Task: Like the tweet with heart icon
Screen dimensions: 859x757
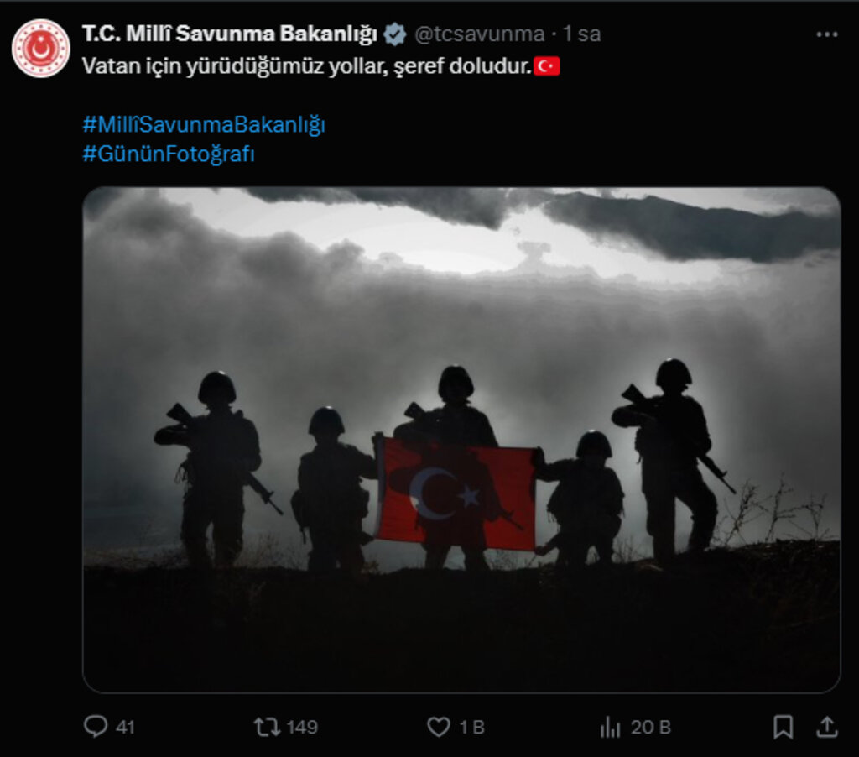Action: (438, 727)
